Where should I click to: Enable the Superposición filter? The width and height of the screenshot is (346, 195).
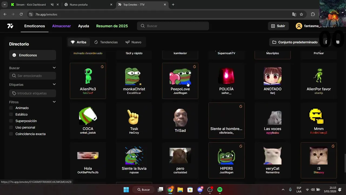[x=11, y=121]
